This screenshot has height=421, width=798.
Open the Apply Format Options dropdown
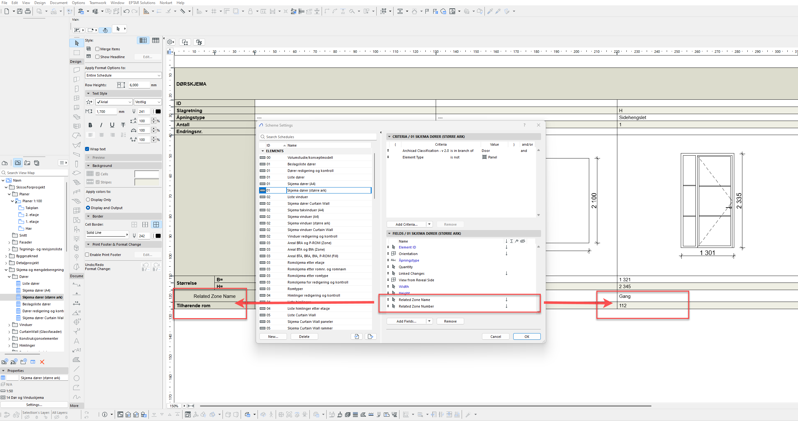click(123, 75)
